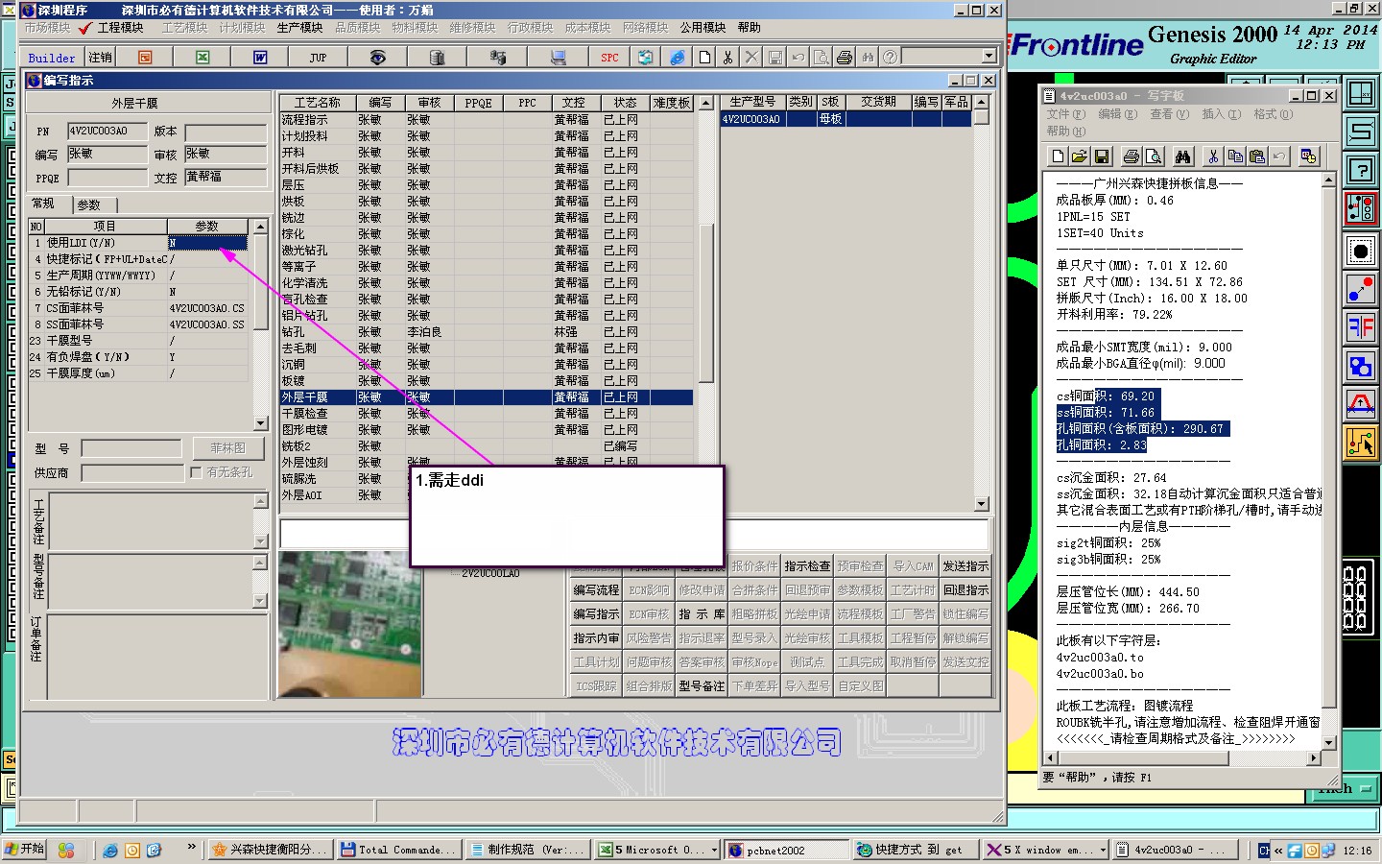Image resolution: width=1382 pixels, height=864 pixels.
Task: Click Copy icon in WordPad toolbar
Action: point(1235,156)
